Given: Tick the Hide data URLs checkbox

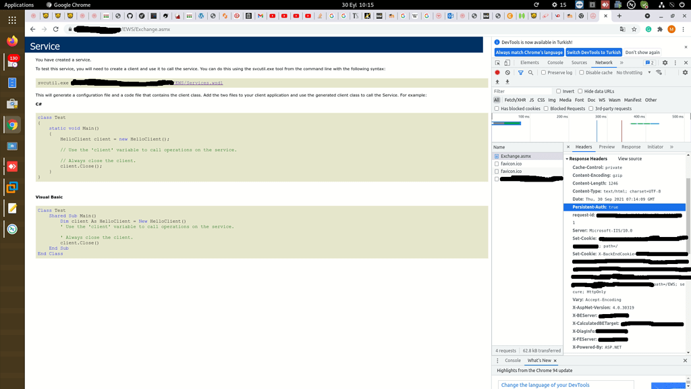Looking at the screenshot, I should tap(580, 91).
